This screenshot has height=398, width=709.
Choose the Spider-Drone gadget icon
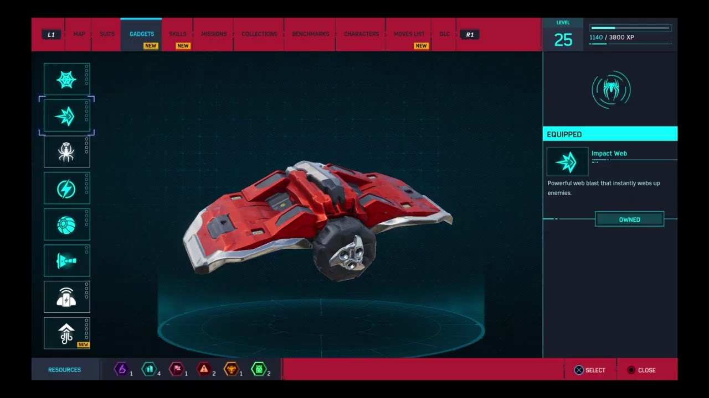(x=66, y=152)
